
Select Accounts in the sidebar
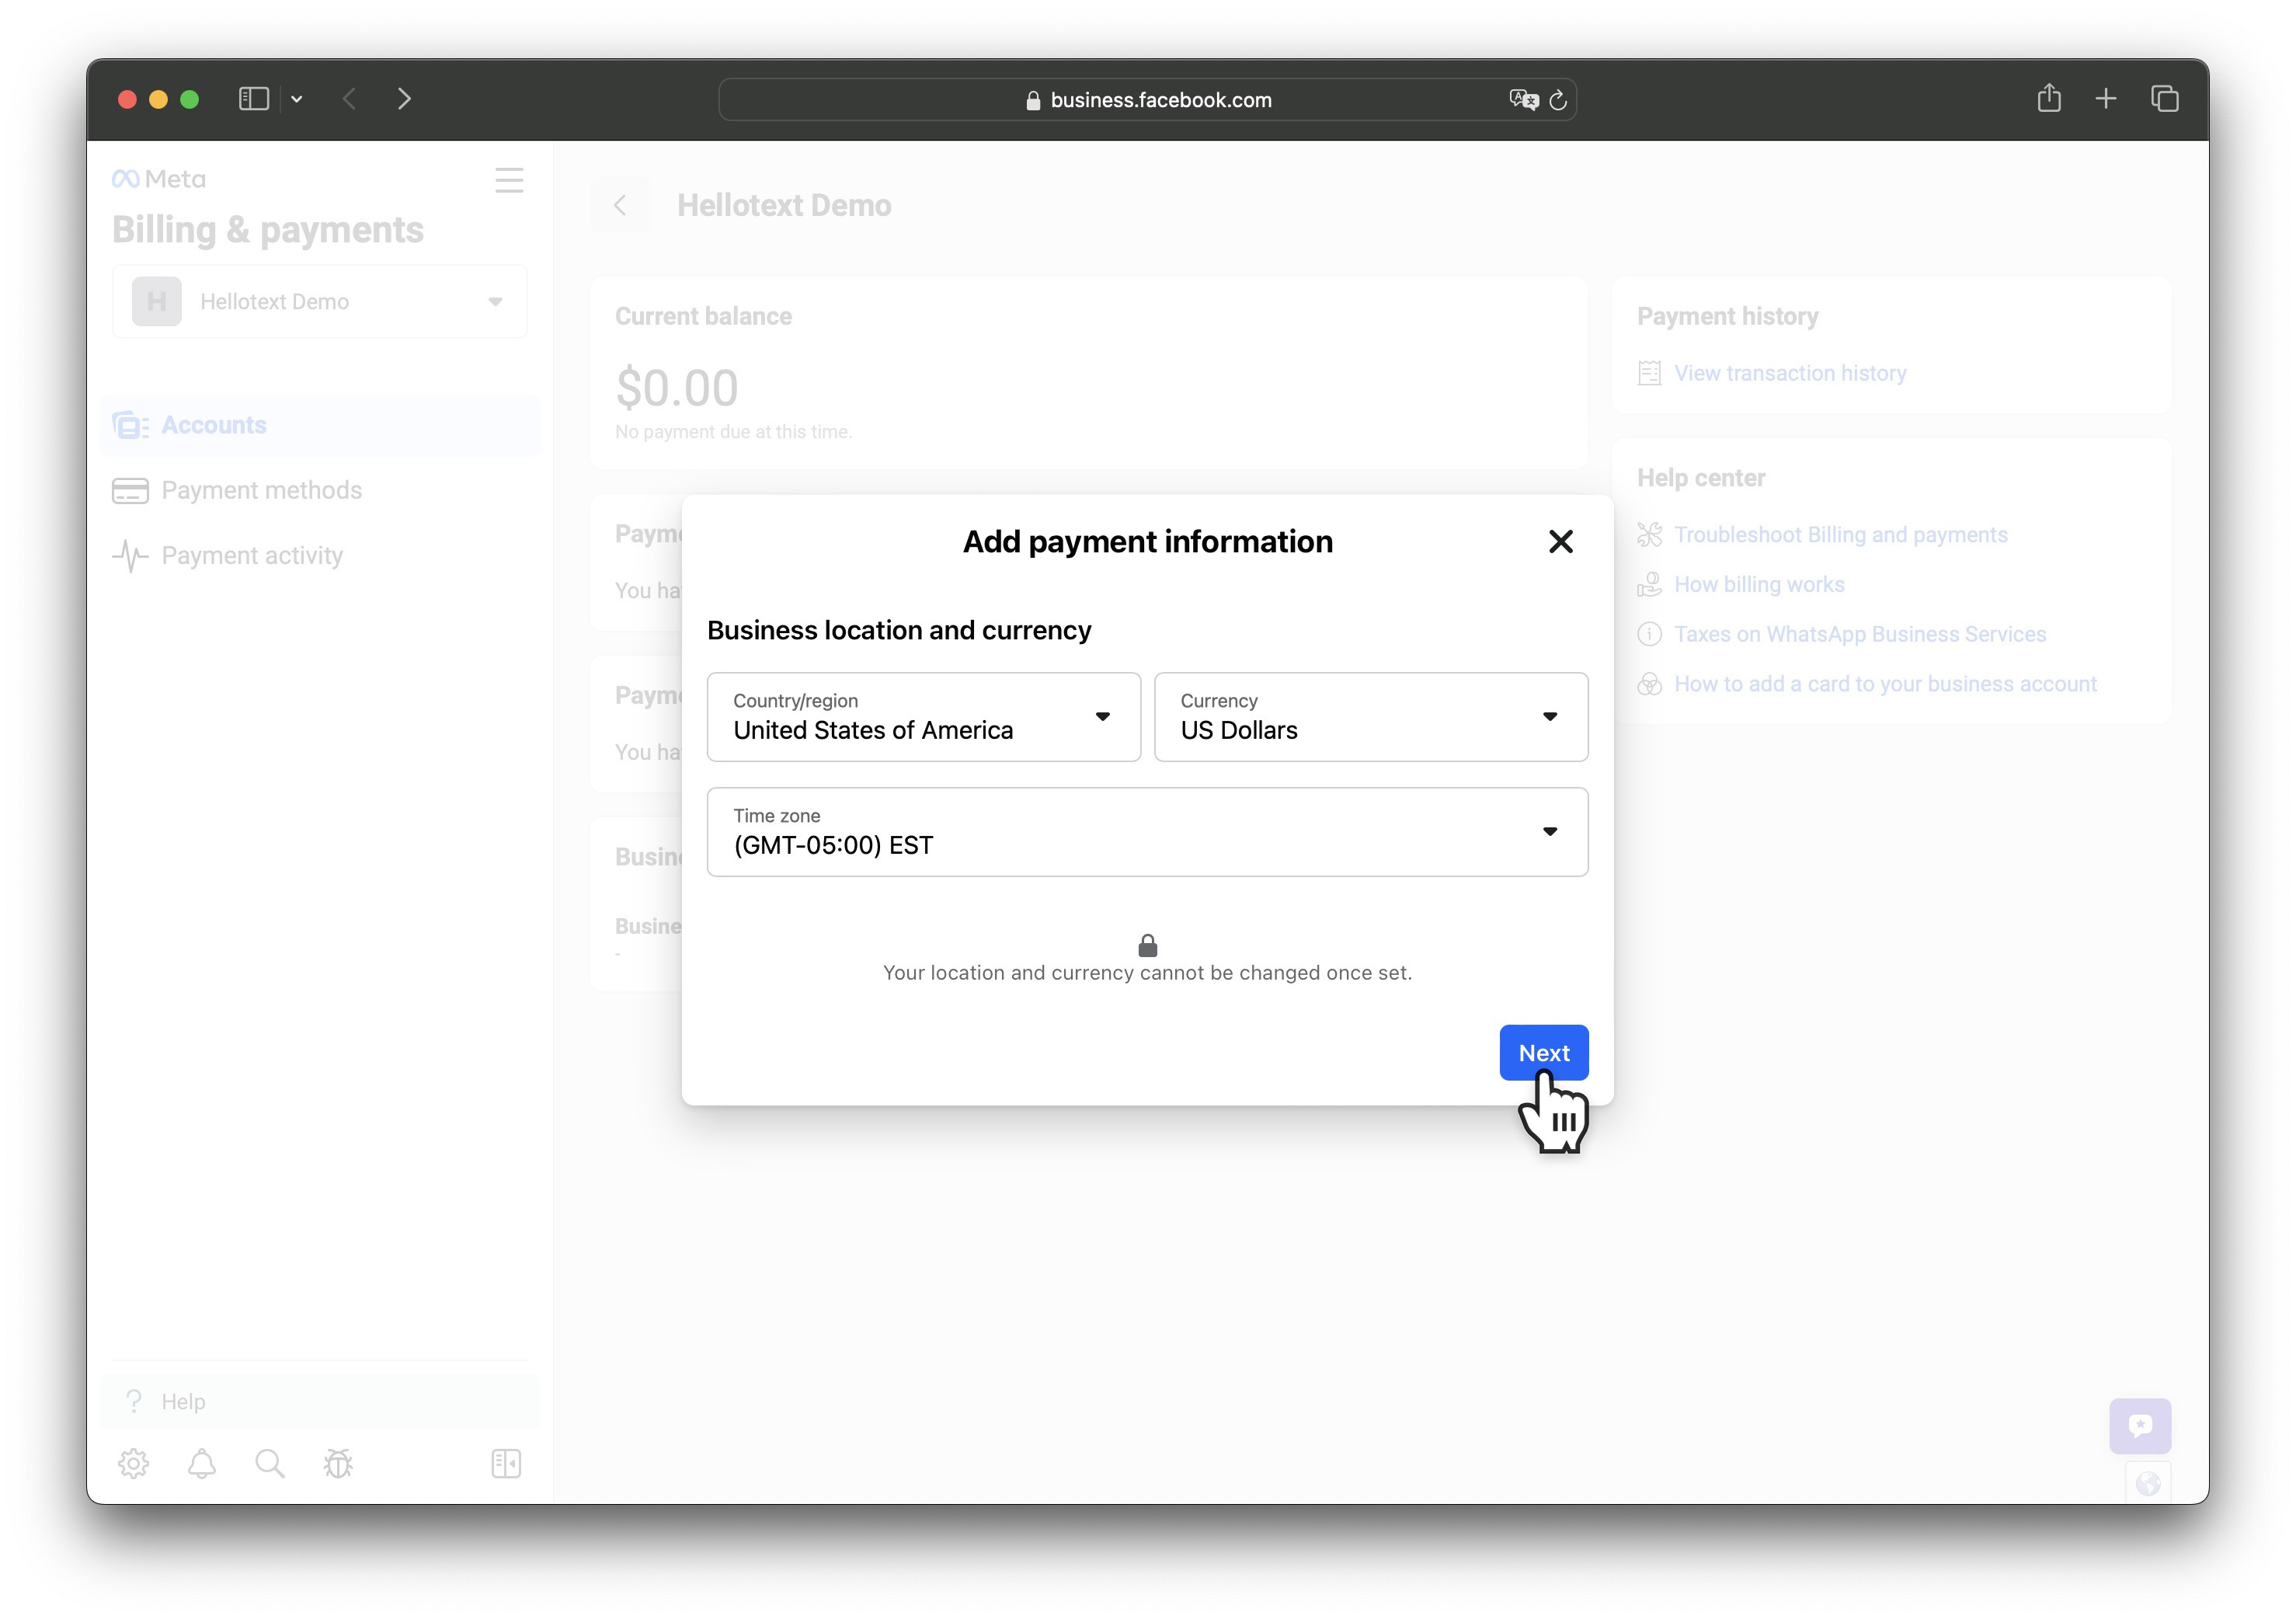click(320, 425)
